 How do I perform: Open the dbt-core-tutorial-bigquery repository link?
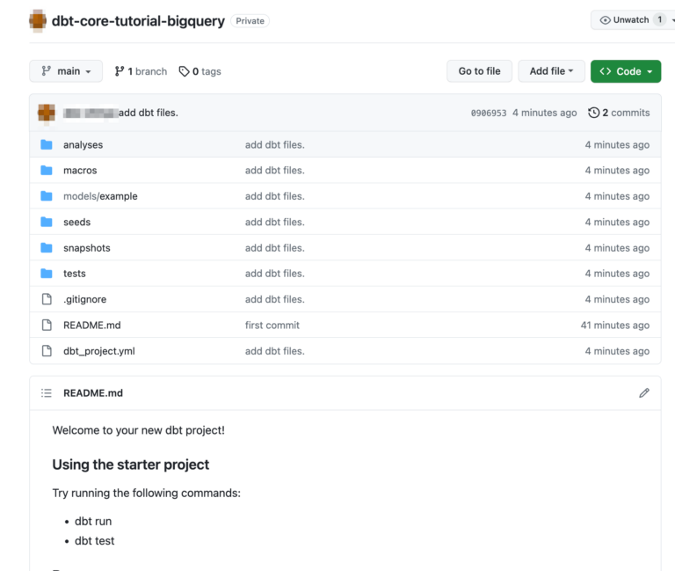(138, 20)
